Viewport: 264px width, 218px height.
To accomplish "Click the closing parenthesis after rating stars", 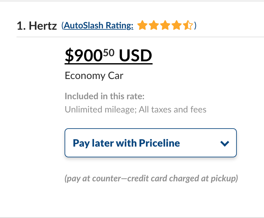I will (195, 25).
